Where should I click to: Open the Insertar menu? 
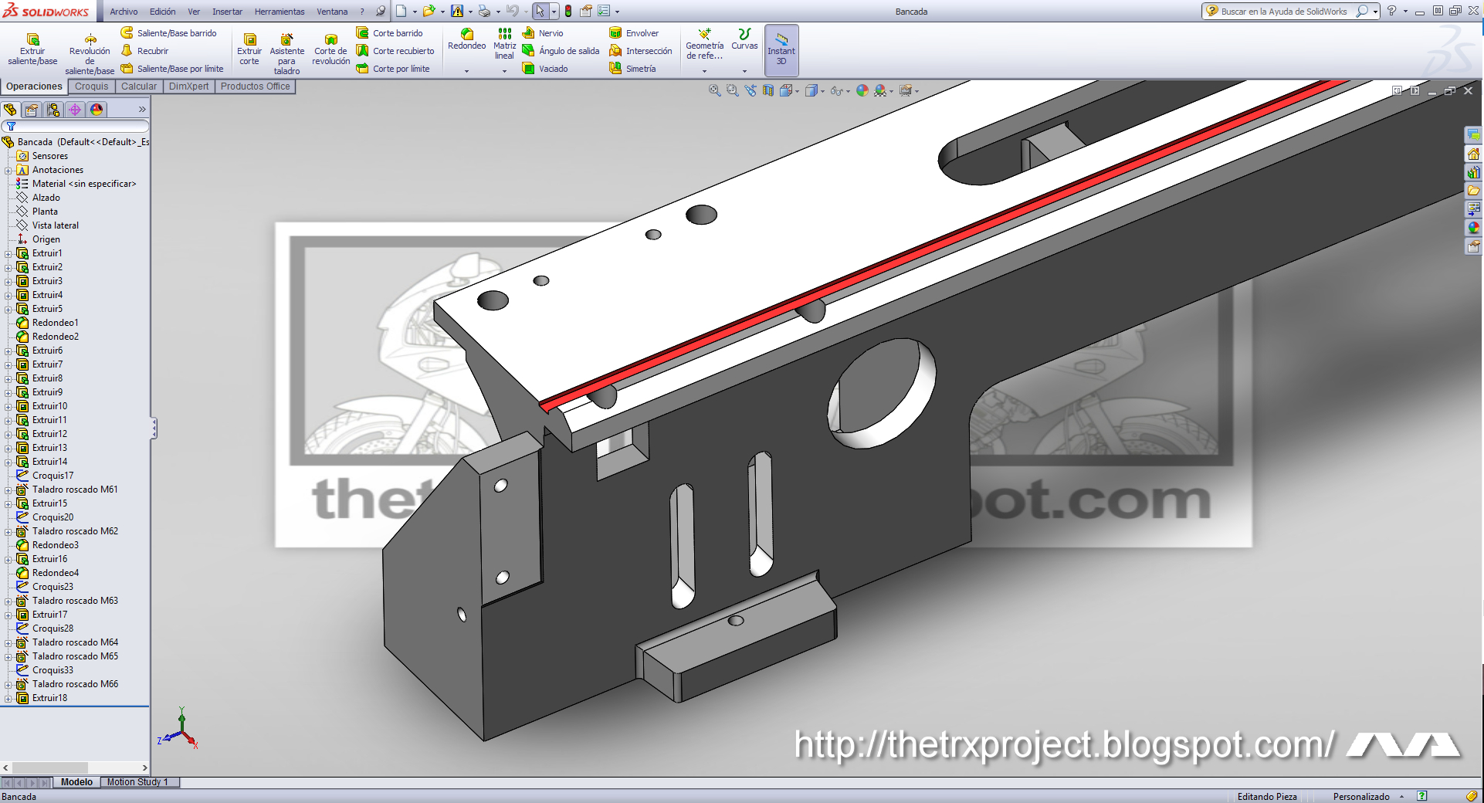[227, 12]
